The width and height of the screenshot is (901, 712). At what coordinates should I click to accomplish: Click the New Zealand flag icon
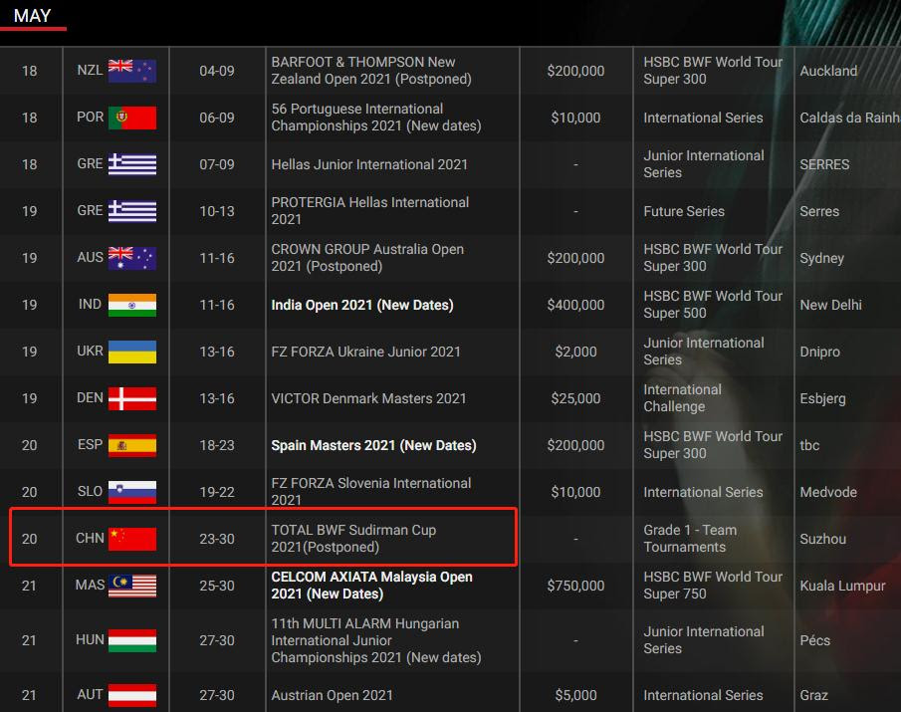point(132,71)
